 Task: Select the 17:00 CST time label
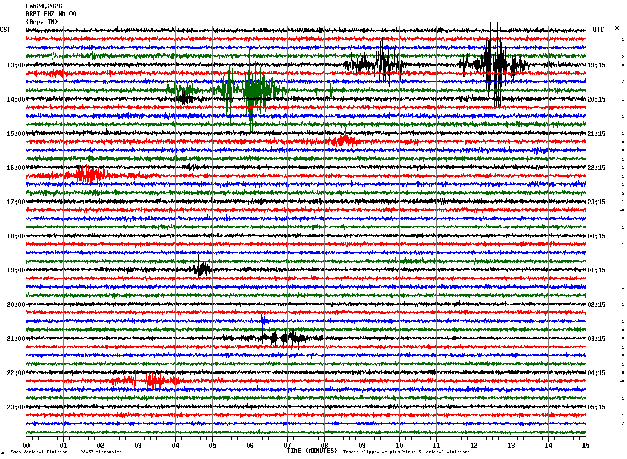click(16, 202)
